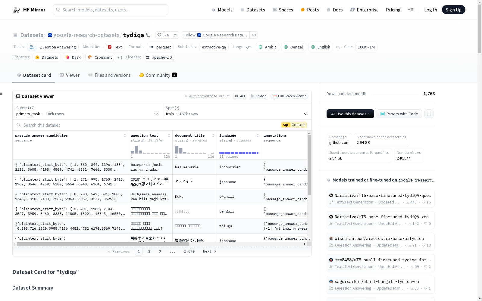
Task: View Pricing page
Action: point(393,10)
